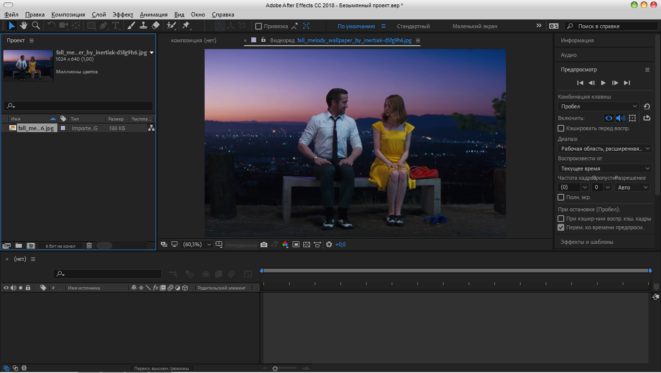This screenshot has height=373, width=661.
Task: Click the snapshot camera icon
Action: click(264, 244)
